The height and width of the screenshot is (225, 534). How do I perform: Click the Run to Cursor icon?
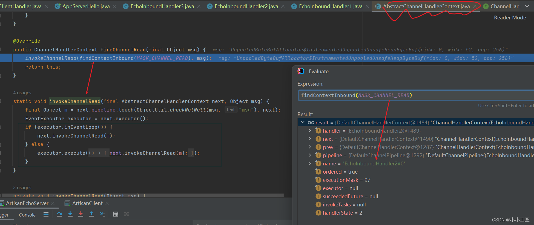[102, 214]
